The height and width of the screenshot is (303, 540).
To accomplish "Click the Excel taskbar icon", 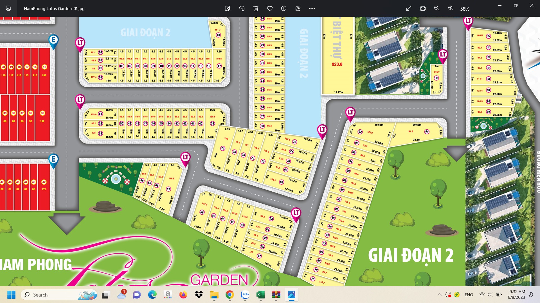I will (x=260, y=295).
